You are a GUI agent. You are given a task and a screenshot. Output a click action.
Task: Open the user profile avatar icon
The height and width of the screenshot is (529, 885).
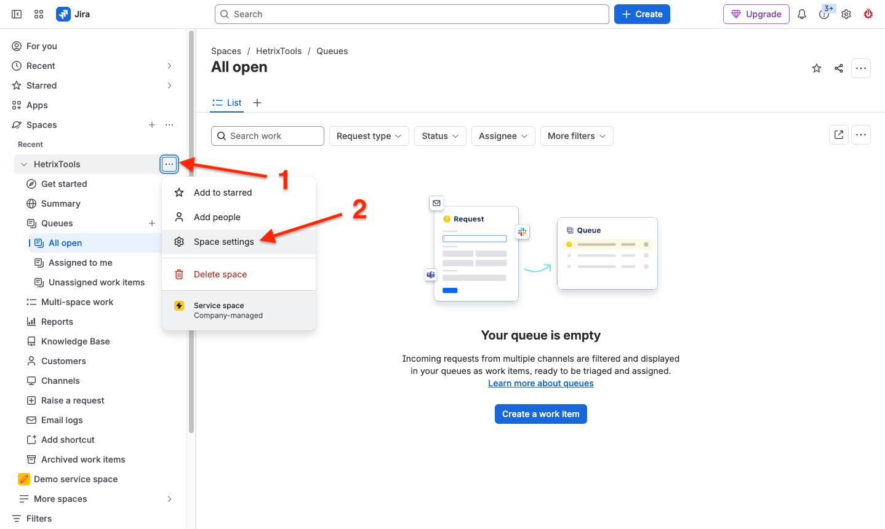point(868,14)
